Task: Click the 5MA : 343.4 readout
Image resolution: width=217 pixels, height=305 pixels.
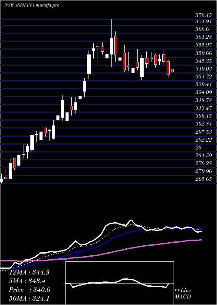Action: pos(27,281)
